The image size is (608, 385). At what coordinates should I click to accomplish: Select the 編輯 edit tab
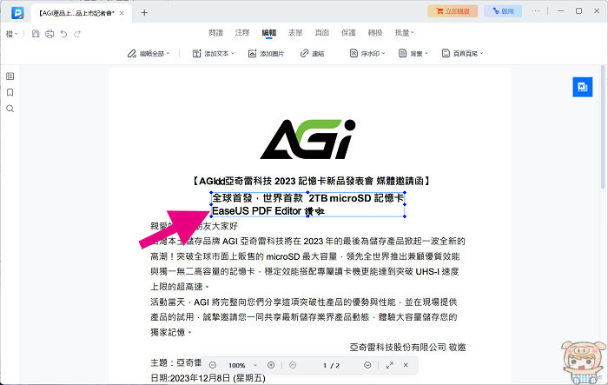(268, 33)
